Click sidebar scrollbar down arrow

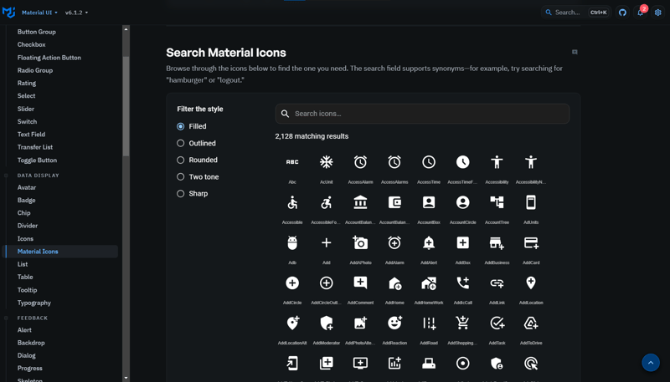126,378
